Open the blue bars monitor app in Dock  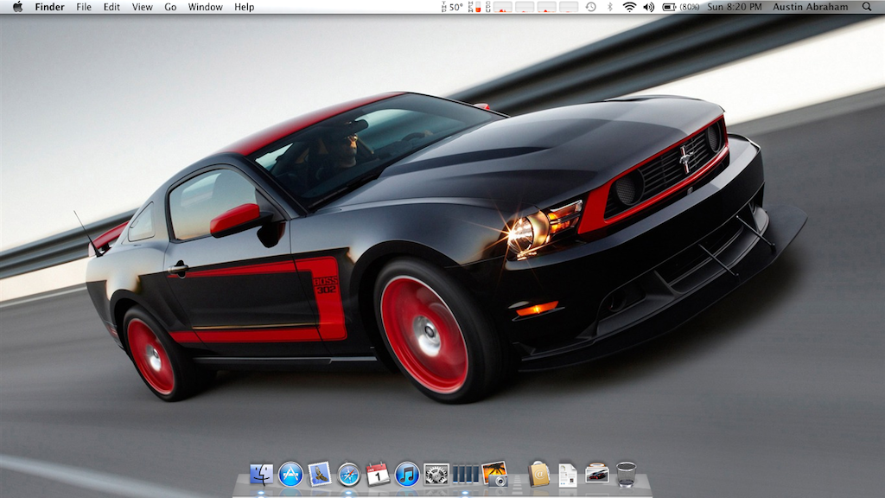(x=465, y=475)
